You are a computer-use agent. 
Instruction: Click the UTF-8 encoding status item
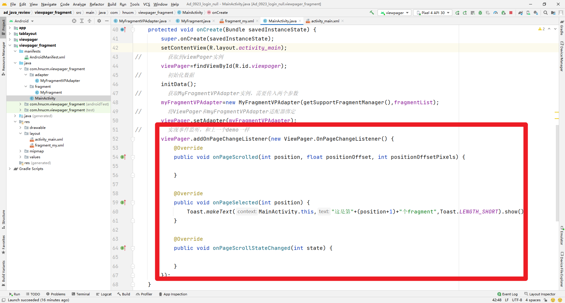coord(517,300)
